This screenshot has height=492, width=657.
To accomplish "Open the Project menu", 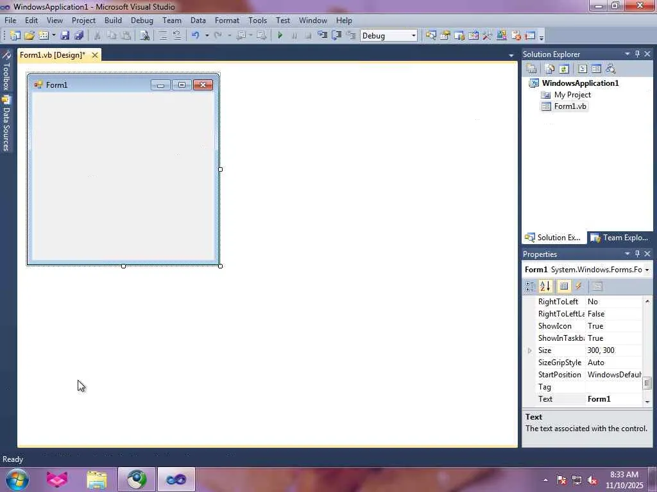I will tap(83, 20).
